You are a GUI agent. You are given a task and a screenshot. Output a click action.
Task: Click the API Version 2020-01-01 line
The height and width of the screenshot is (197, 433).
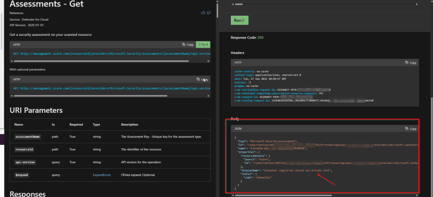27,25
